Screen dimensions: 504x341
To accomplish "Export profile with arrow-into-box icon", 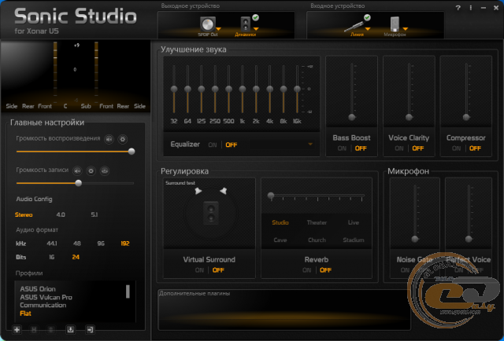I will click(x=91, y=329).
